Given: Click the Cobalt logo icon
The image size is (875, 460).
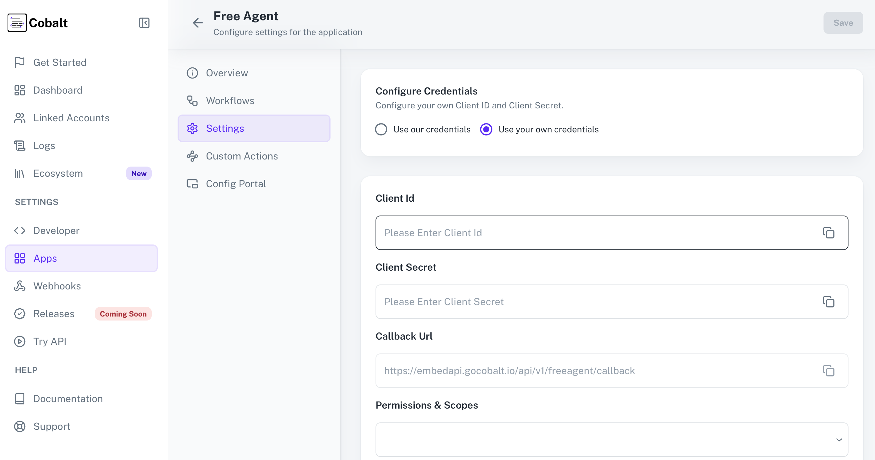Looking at the screenshot, I should point(17,23).
